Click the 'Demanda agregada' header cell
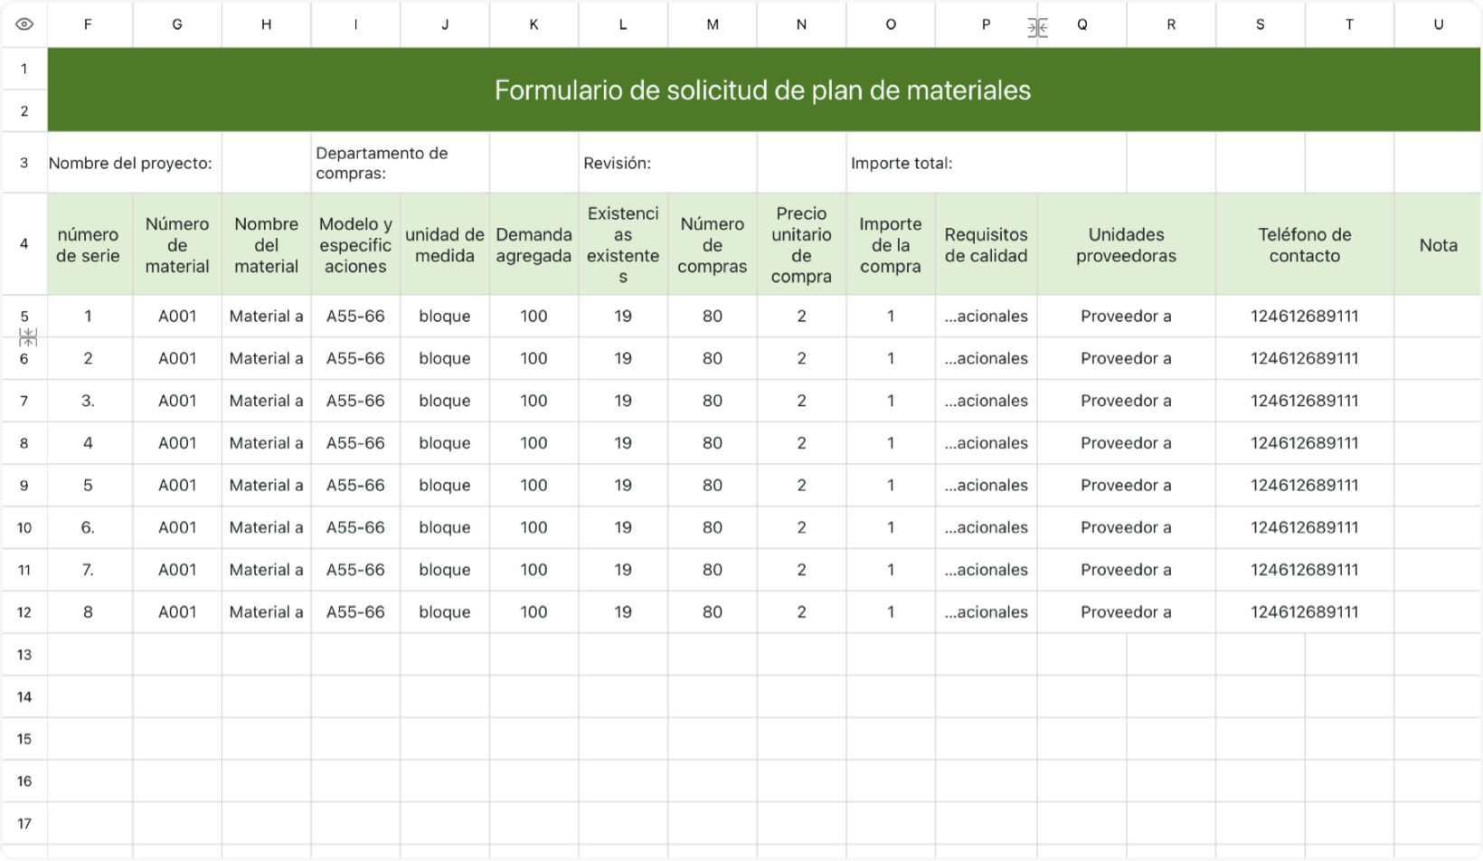The width and height of the screenshot is (1483, 861). (x=534, y=244)
